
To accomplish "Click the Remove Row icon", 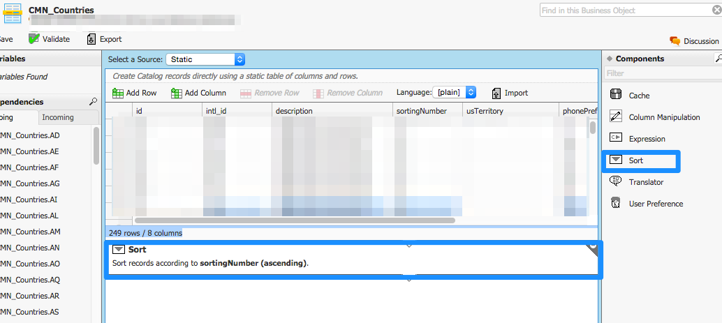I will click(246, 93).
